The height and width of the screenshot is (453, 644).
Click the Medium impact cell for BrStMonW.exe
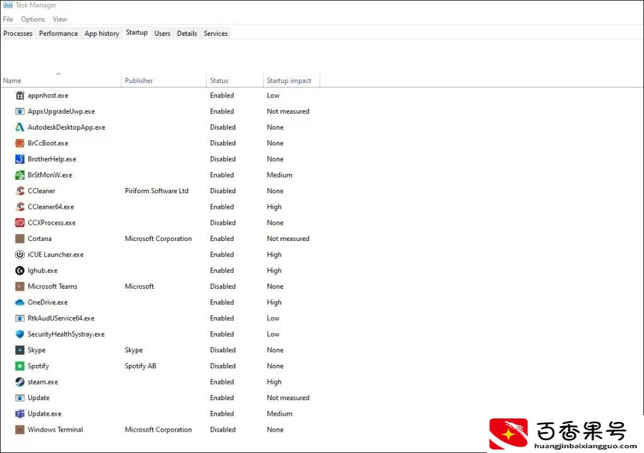[279, 175]
